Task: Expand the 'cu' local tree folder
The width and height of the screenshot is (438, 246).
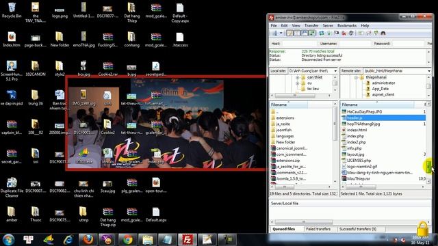Action: pos(298,83)
